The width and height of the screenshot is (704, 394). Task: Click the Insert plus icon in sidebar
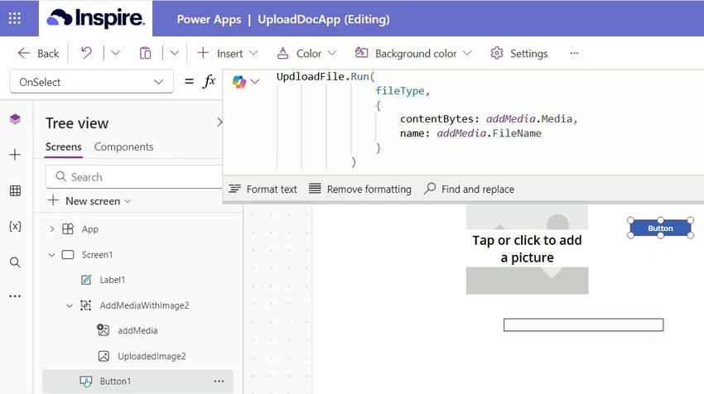[15, 155]
